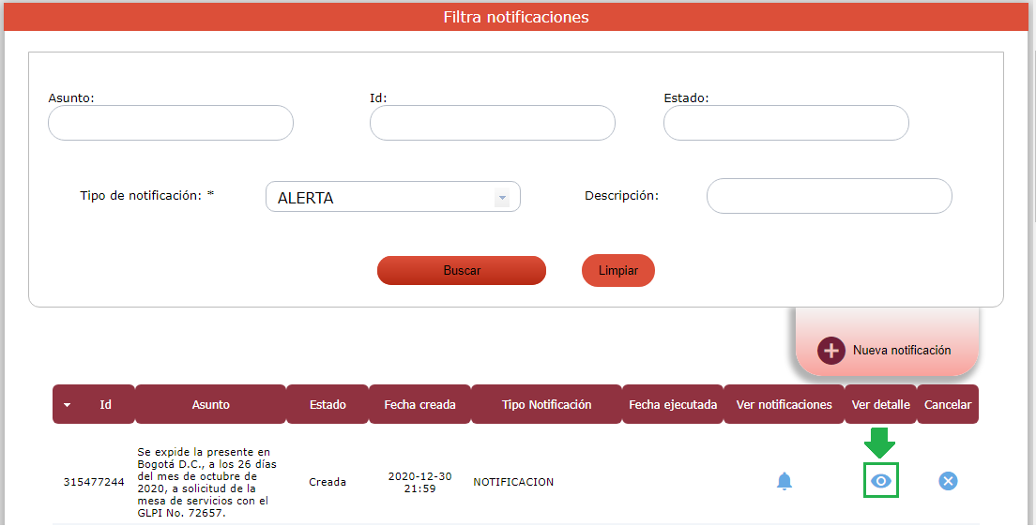Click the ALERTA dropdown arrow

pos(502,198)
